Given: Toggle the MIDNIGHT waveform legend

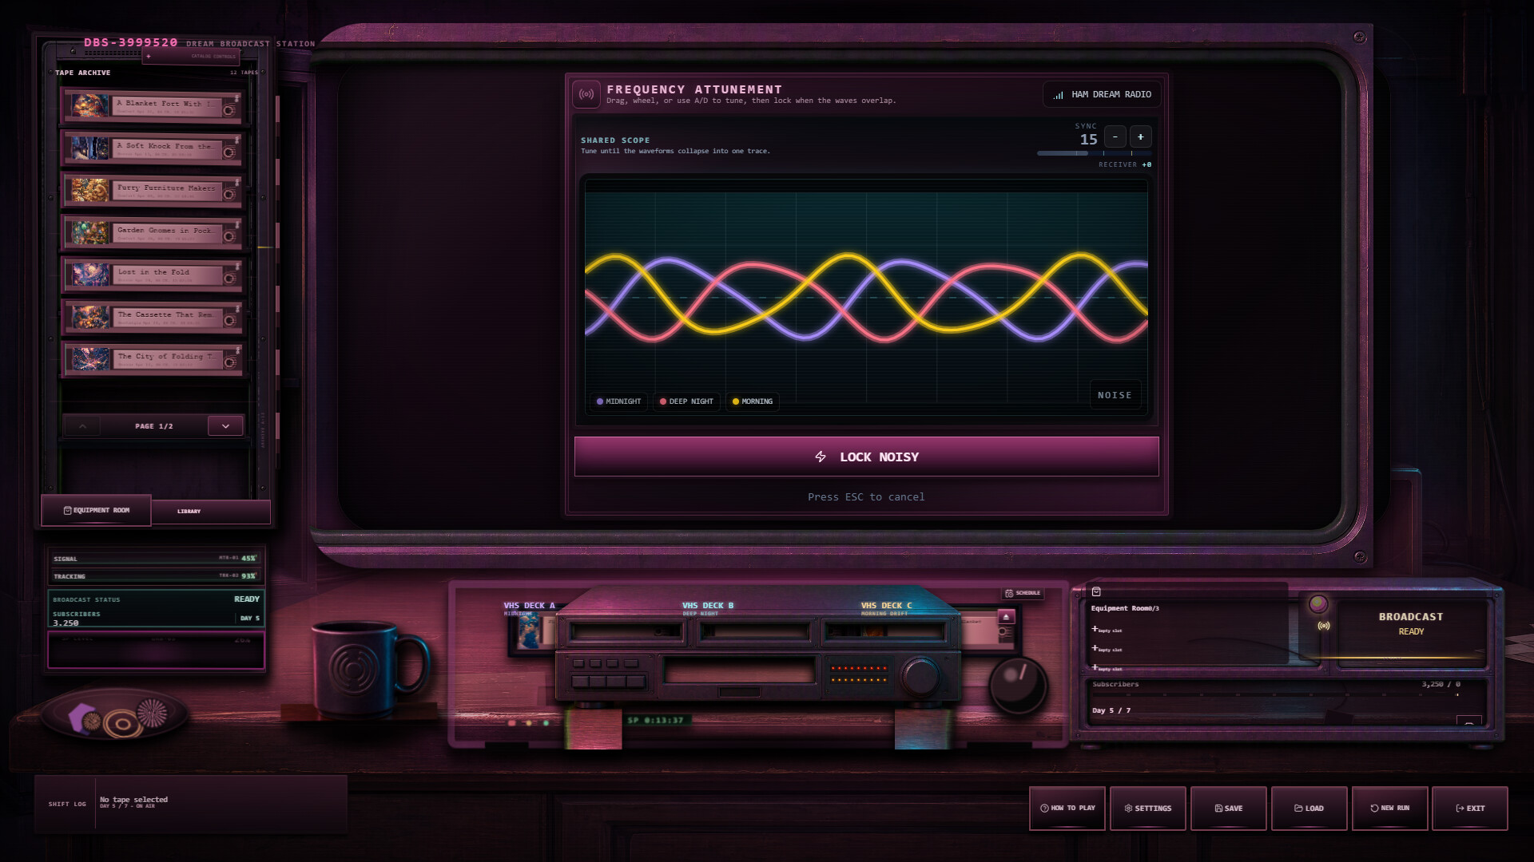Looking at the screenshot, I should tap(619, 401).
